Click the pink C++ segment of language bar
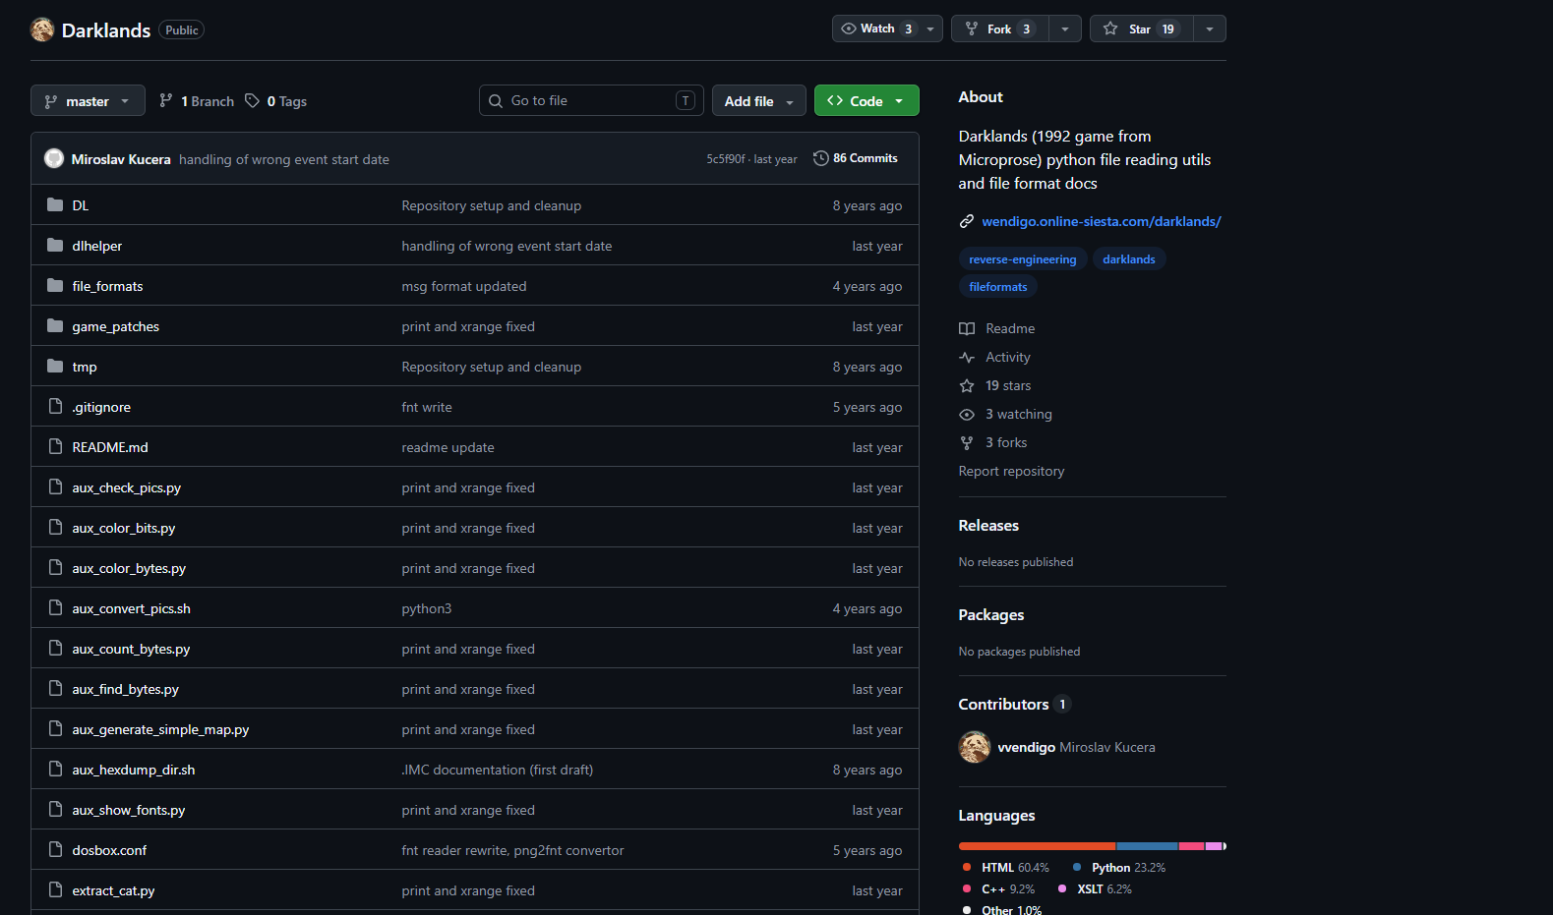 1192,846
